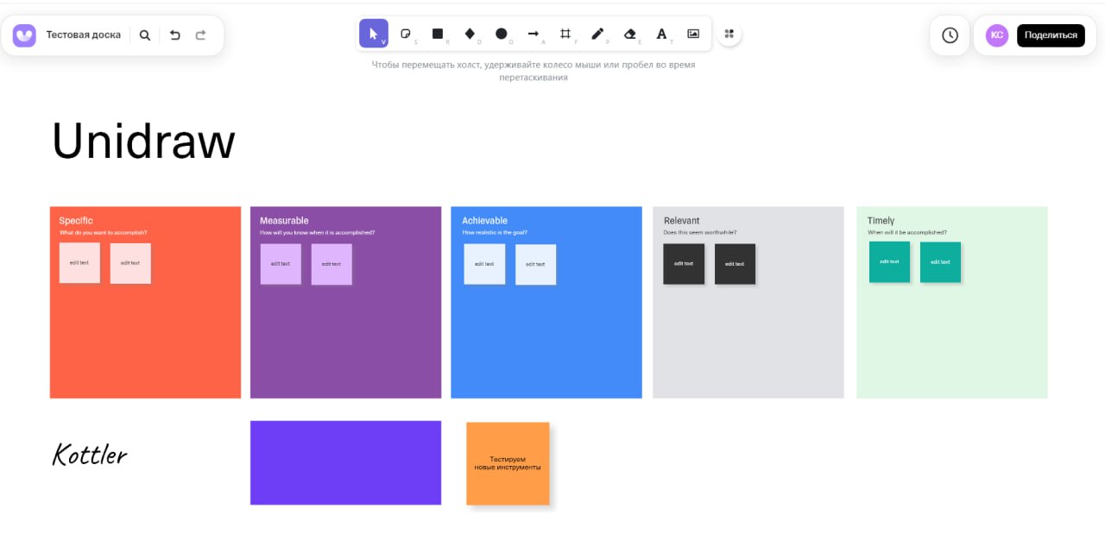Click the Timely card title
Image resolution: width=1105 pixels, height=559 pixels.
(x=881, y=221)
